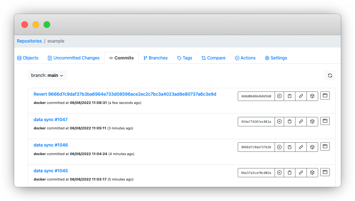Open commit details window for the Revert commit

pyautogui.click(x=325, y=96)
